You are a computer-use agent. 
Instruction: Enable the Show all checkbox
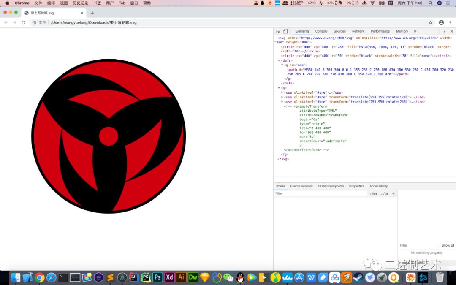[438, 245]
